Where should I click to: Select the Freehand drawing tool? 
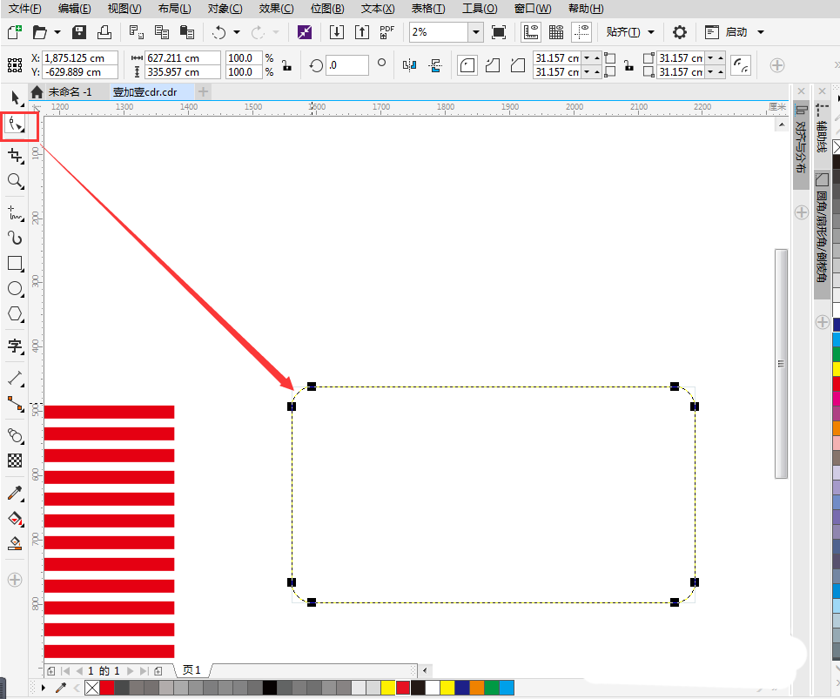16,212
